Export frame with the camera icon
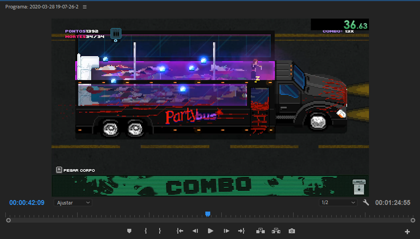Image resolution: width=420 pixels, height=239 pixels. (292, 231)
